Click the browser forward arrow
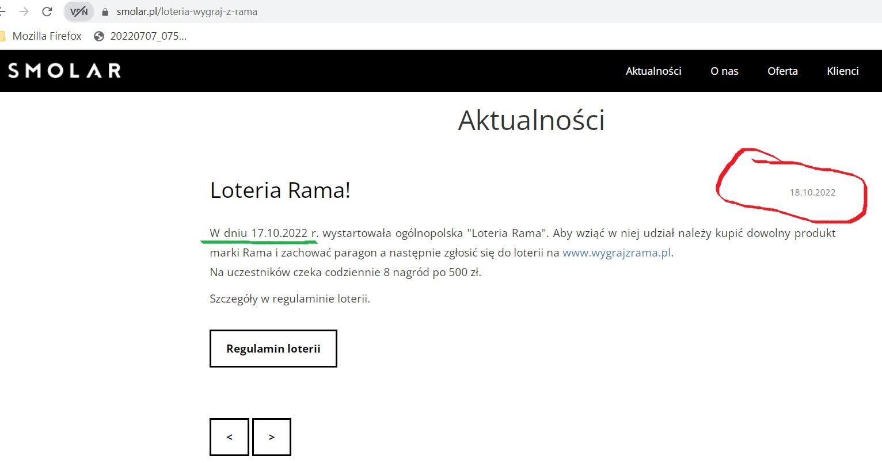Viewport: 882px width, 463px height. (x=24, y=12)
